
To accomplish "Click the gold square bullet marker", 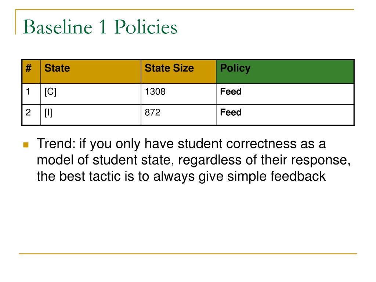I will click(x=26, y=145).
